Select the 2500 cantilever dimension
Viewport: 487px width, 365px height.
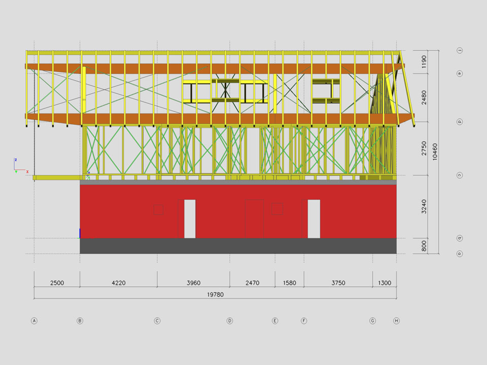(x=57, y=283)
